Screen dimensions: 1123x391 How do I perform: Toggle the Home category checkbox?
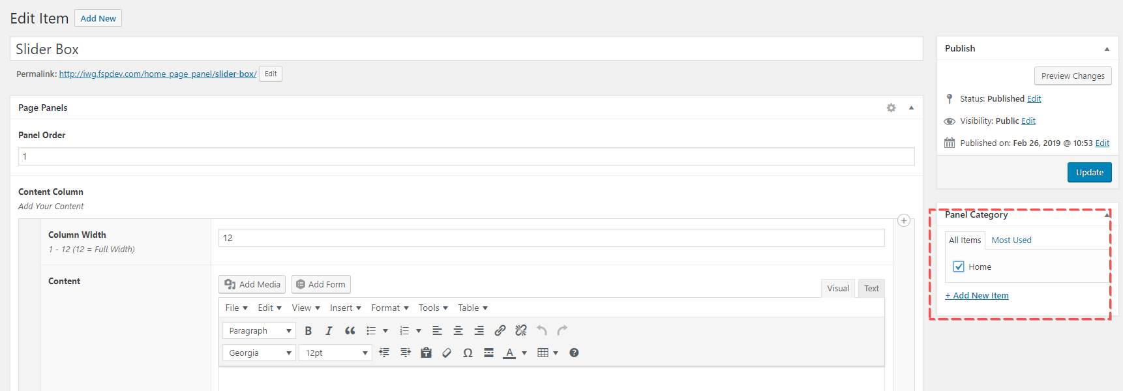point(959,267)
